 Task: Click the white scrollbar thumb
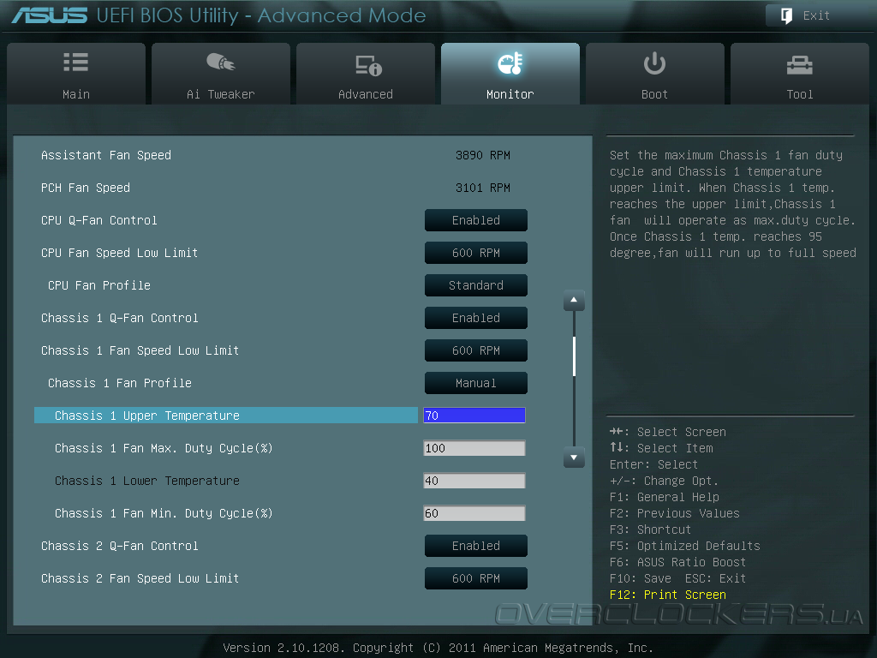(575, 356)
